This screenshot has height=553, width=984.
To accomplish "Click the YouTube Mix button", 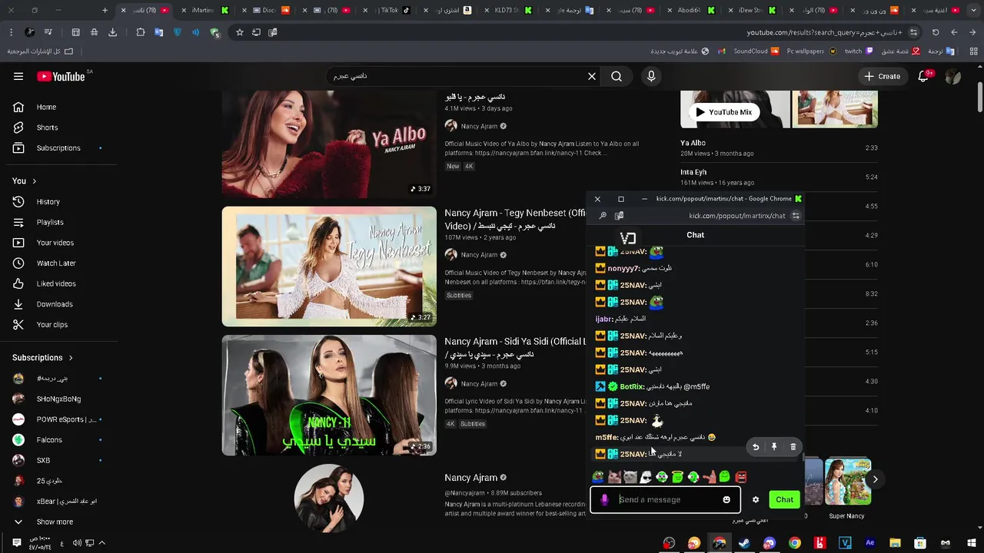I will pos(723,112).
